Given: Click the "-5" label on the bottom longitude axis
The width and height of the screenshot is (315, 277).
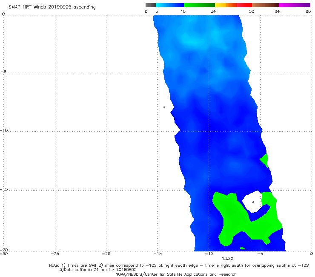Looking at the screenshot, I should [x=260, y=254].
